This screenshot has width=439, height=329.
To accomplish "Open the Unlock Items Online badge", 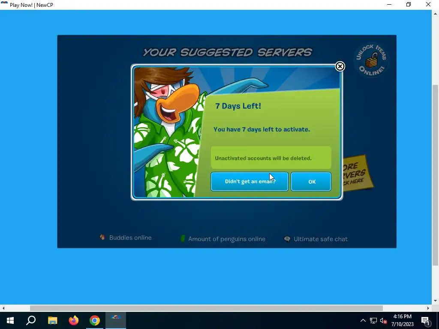I will (x=371, y=60).
